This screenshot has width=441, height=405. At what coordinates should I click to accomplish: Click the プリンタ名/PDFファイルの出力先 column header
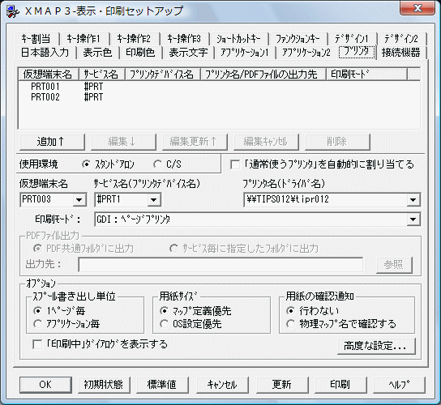(x=263, y=75)
